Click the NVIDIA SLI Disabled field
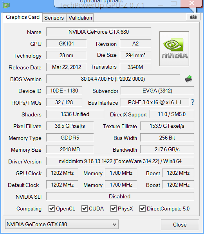204x234 pixels. pos(120,196)
